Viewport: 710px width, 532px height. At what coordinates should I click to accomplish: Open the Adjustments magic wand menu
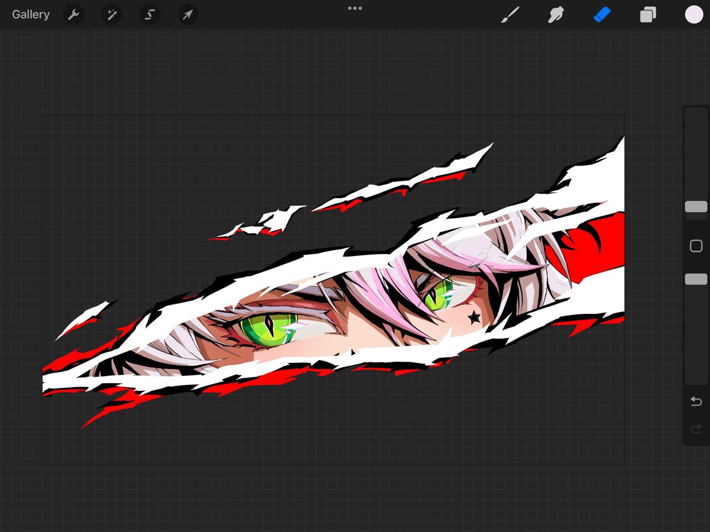pyautogui.click(x=112, y=15)
